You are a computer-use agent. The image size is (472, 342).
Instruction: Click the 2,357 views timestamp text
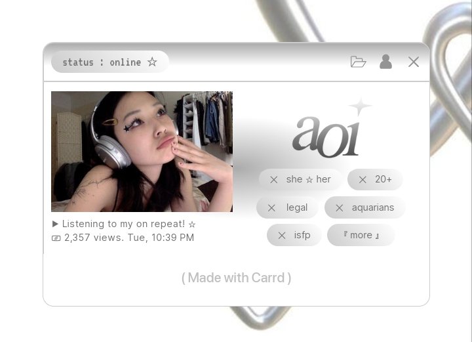tap(129, 238)
